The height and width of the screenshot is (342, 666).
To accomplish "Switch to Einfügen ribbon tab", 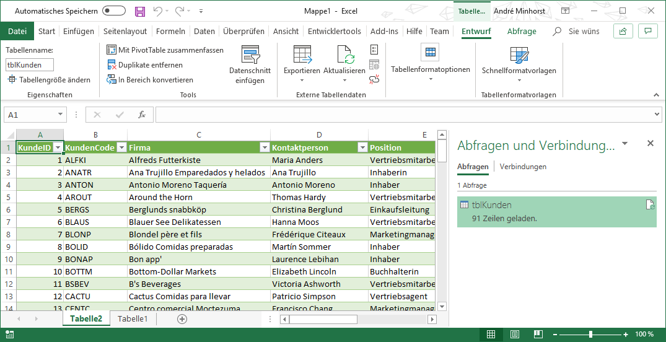I will tap(79, 32).
